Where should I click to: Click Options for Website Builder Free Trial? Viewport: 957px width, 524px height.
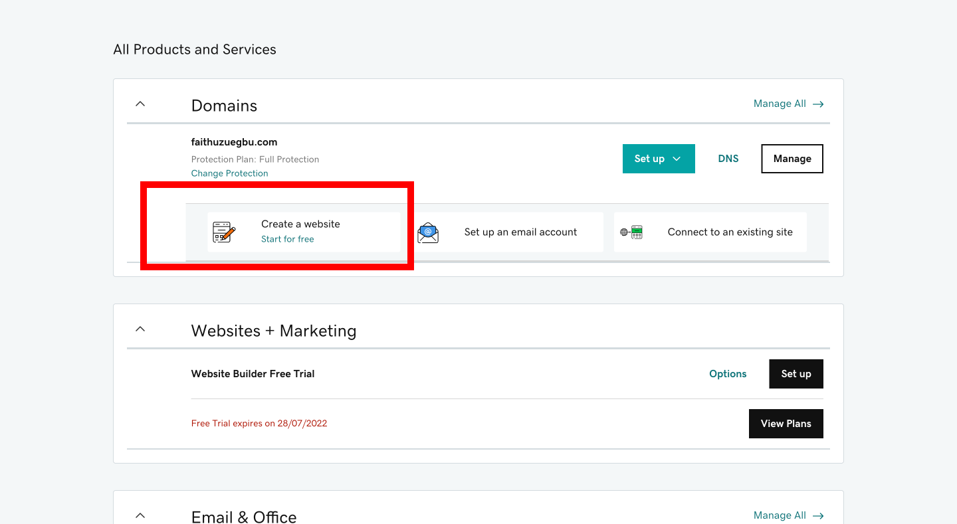[x=728, y=373]
